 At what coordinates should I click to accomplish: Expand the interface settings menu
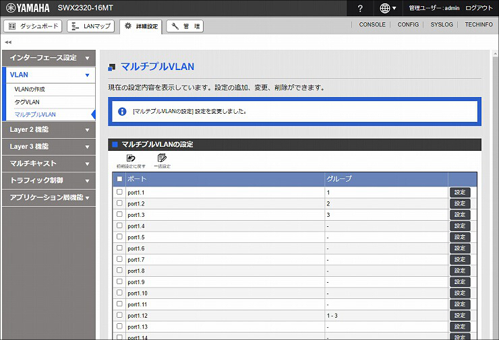tap(49, 58)
